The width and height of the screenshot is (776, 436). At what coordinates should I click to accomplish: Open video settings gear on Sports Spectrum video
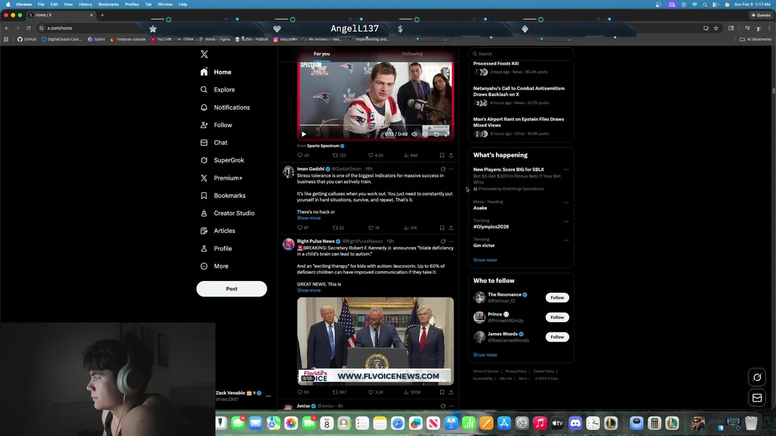tap(426, 134)
